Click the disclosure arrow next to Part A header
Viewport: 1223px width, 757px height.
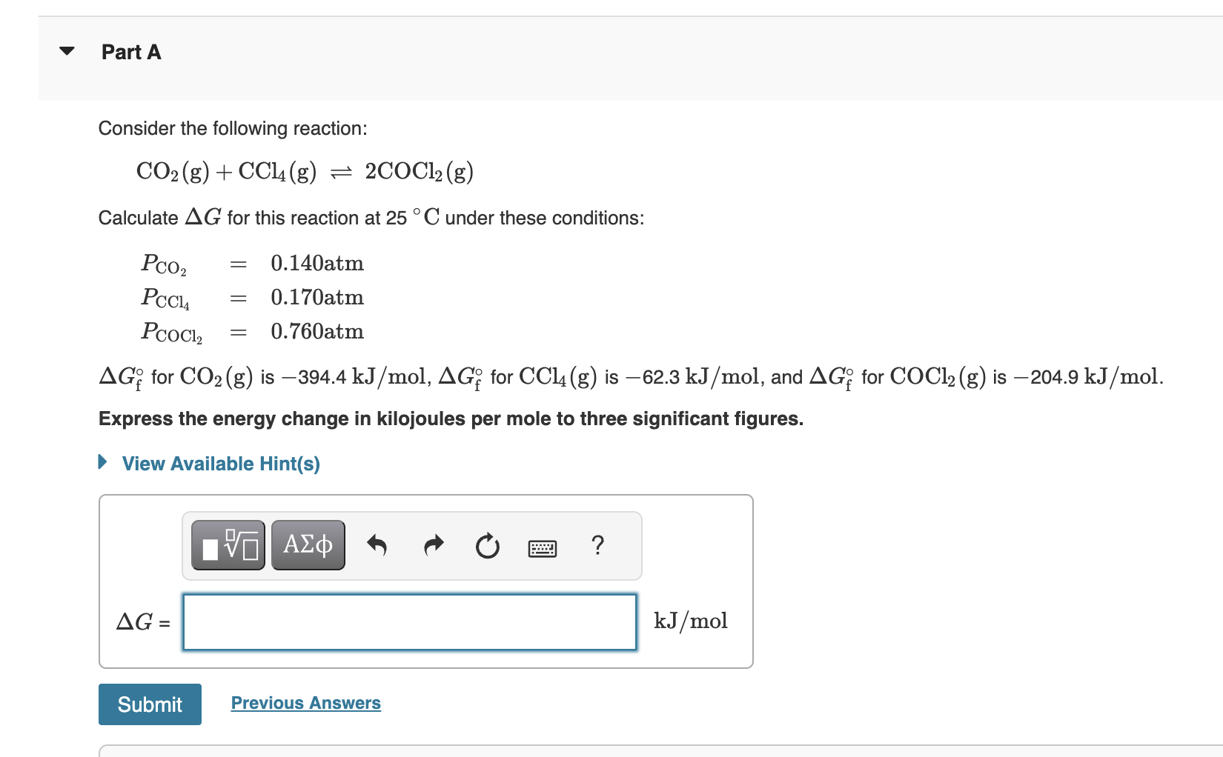65,50
